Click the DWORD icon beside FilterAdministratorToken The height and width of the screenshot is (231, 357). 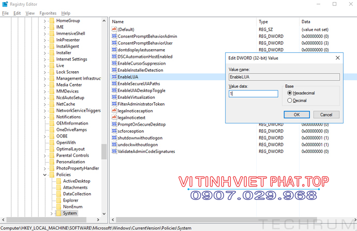coord(114,104)
